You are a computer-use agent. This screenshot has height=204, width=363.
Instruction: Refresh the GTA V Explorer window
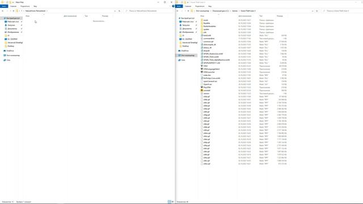pos(317,11)
